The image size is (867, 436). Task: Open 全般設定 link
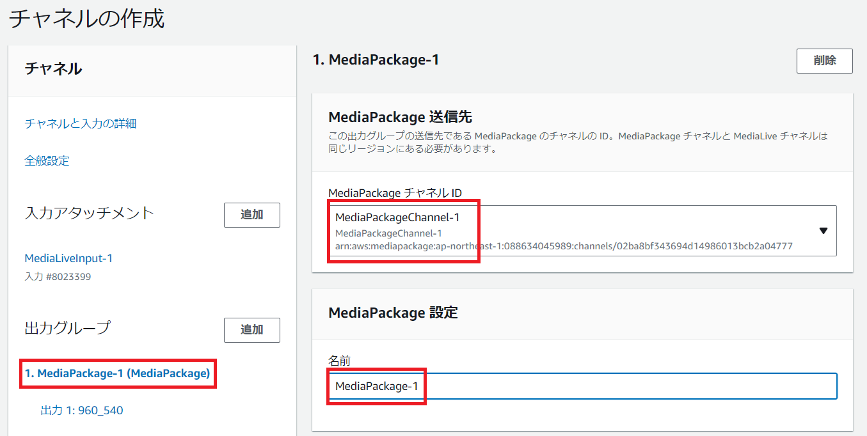(47, 160)
